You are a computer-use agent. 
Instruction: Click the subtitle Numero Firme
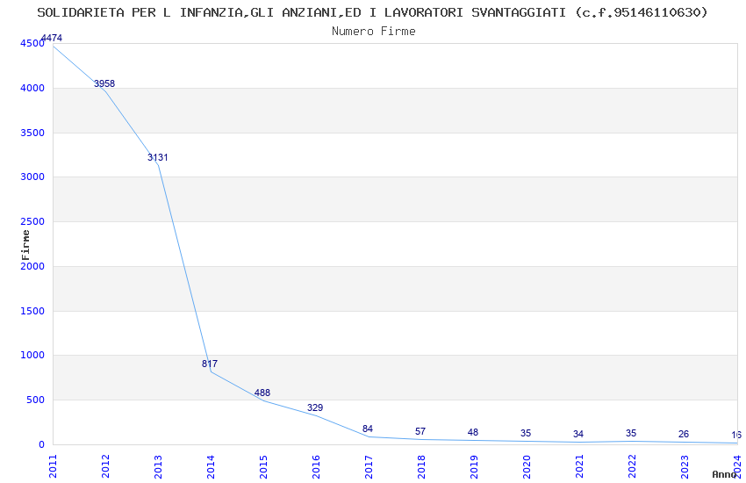click(374, 31)
